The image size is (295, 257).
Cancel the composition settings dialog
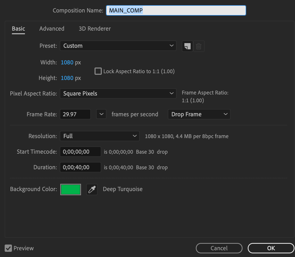[x=219, y=248]
